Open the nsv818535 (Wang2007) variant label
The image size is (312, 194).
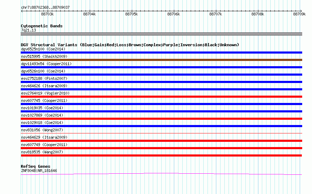tap(42, 152)
